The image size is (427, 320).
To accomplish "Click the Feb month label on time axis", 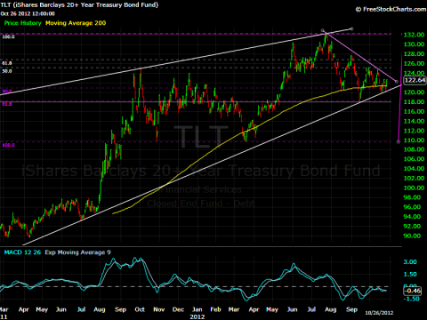I will [x=215, y=309].
